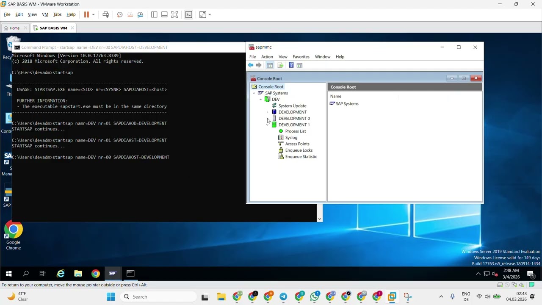Screen dimensions: 542x305
Task: Open the blue Help icon in sapmmc toolbar
Action: tap(291, 65)
